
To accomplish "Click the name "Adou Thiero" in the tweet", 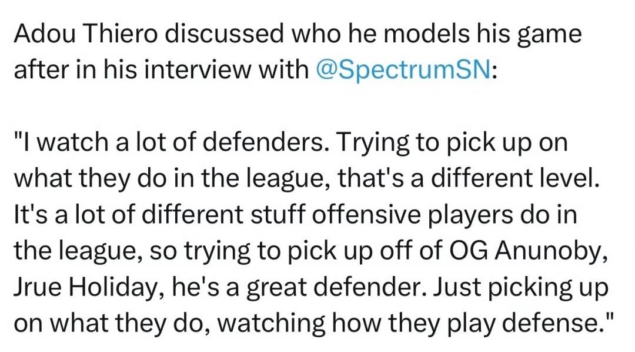I will pos(85,34).
